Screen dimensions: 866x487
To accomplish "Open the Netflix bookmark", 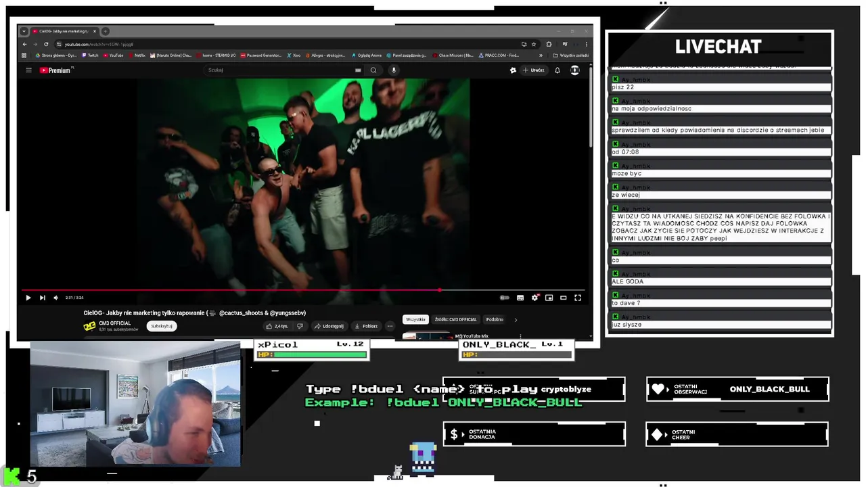I will [137, 55].
